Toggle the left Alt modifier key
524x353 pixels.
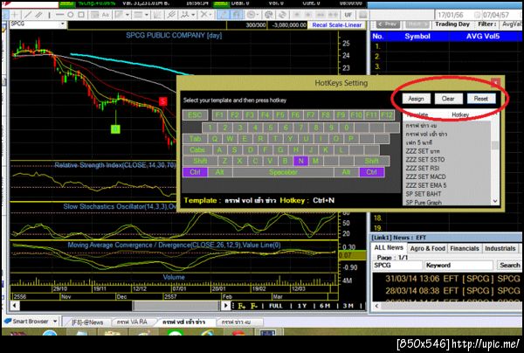[219, 172]
